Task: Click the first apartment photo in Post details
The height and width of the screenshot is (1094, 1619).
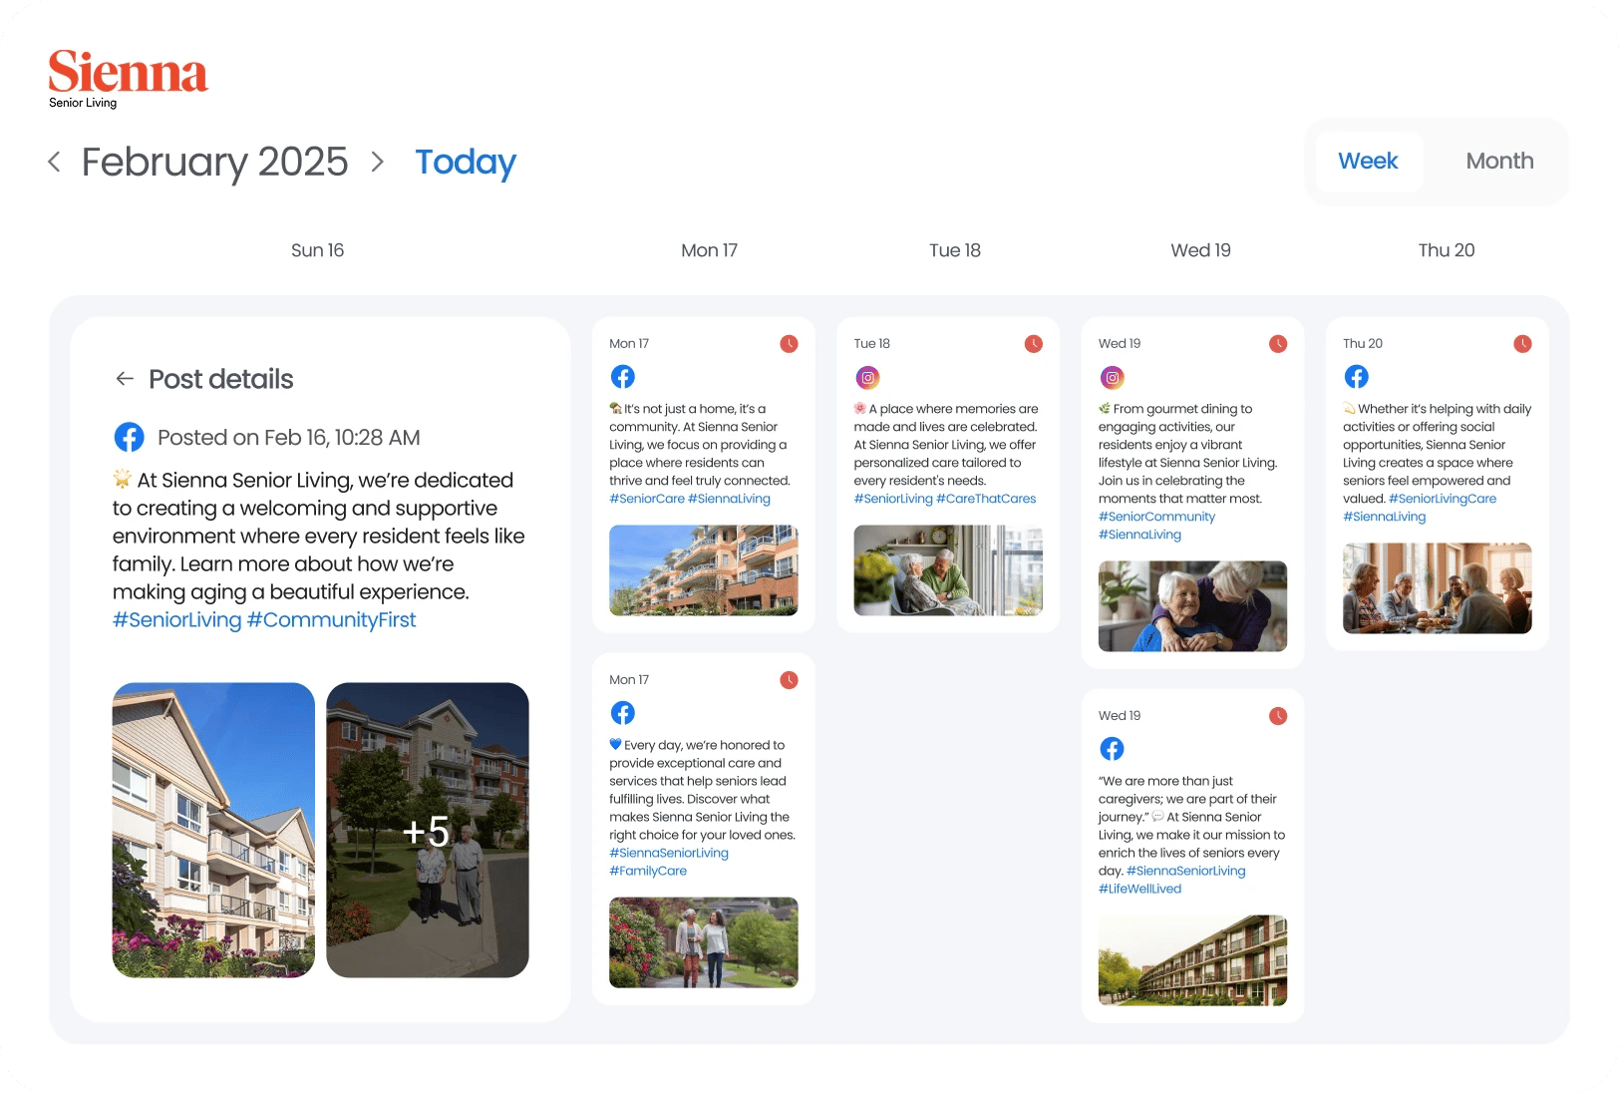Action: (x=213, y=830)
